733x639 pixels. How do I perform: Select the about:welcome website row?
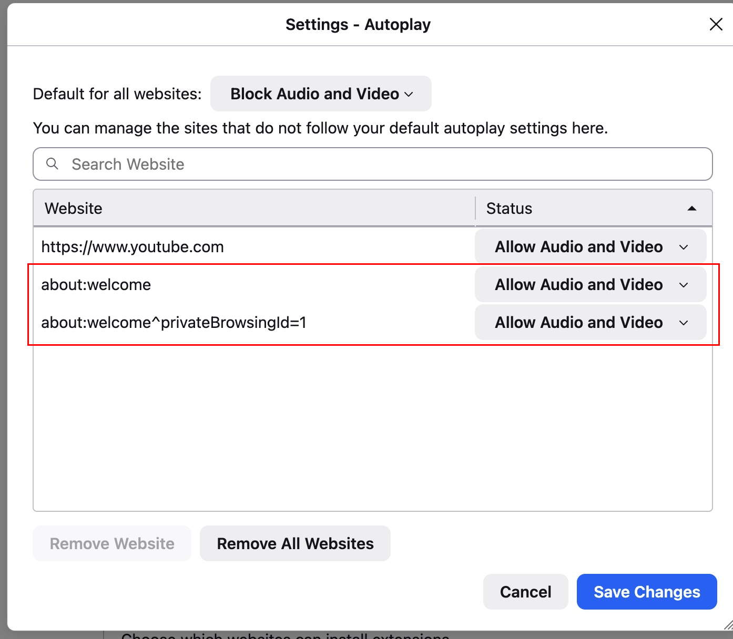(x=252, y=285)
